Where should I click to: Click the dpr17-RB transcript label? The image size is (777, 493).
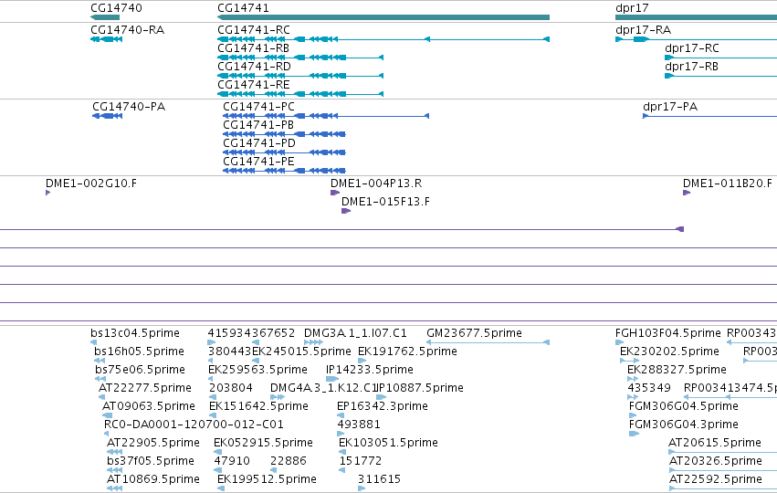[691, 67]
